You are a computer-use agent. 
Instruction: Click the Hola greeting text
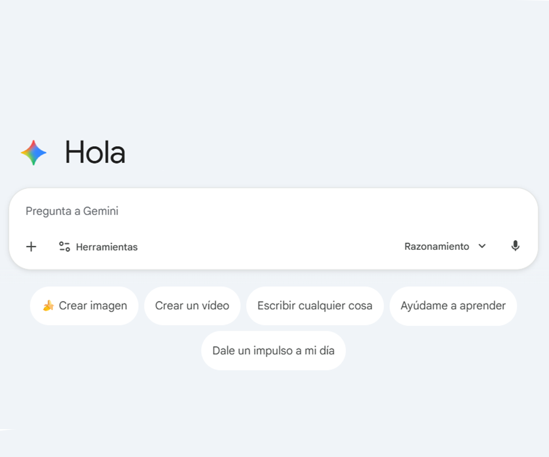[96, 152]
